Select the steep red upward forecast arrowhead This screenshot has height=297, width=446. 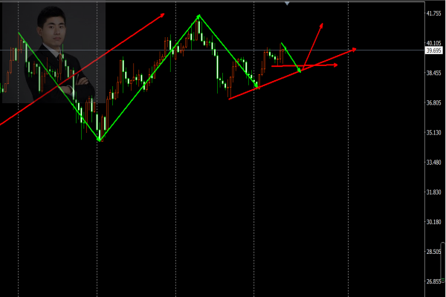point(321,25)
